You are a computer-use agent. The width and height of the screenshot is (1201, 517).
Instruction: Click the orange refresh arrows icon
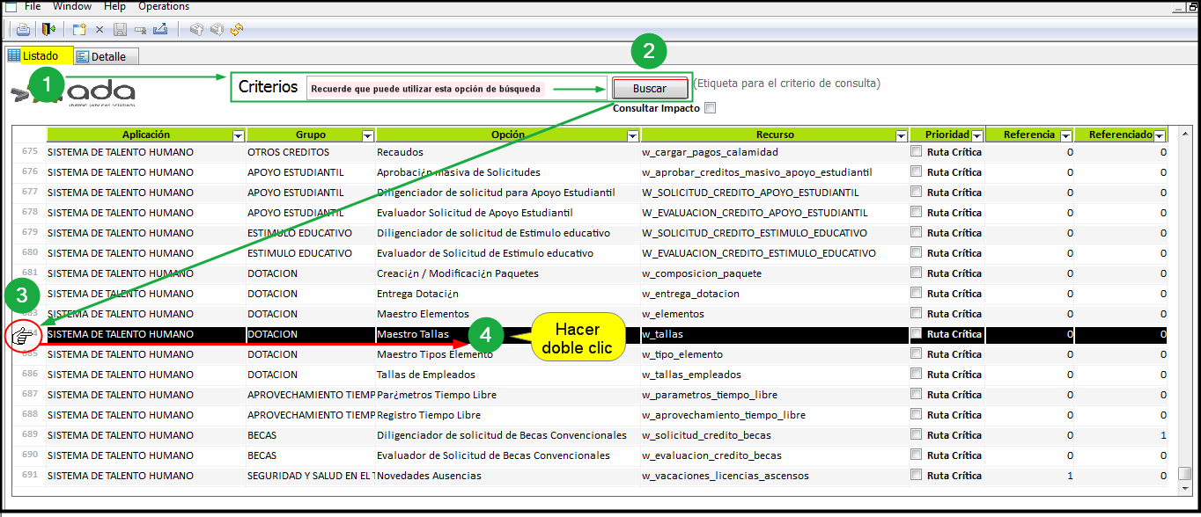[237, 29]
